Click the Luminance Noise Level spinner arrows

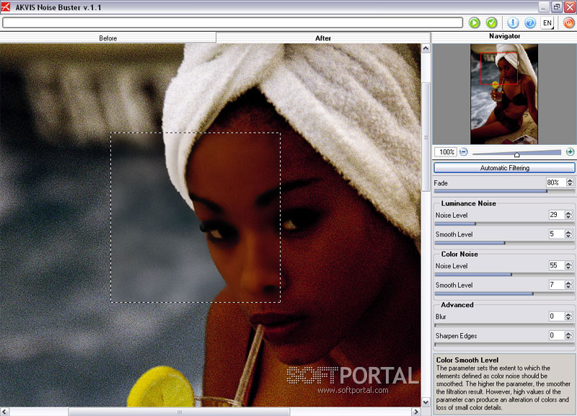tap(570, 215)
